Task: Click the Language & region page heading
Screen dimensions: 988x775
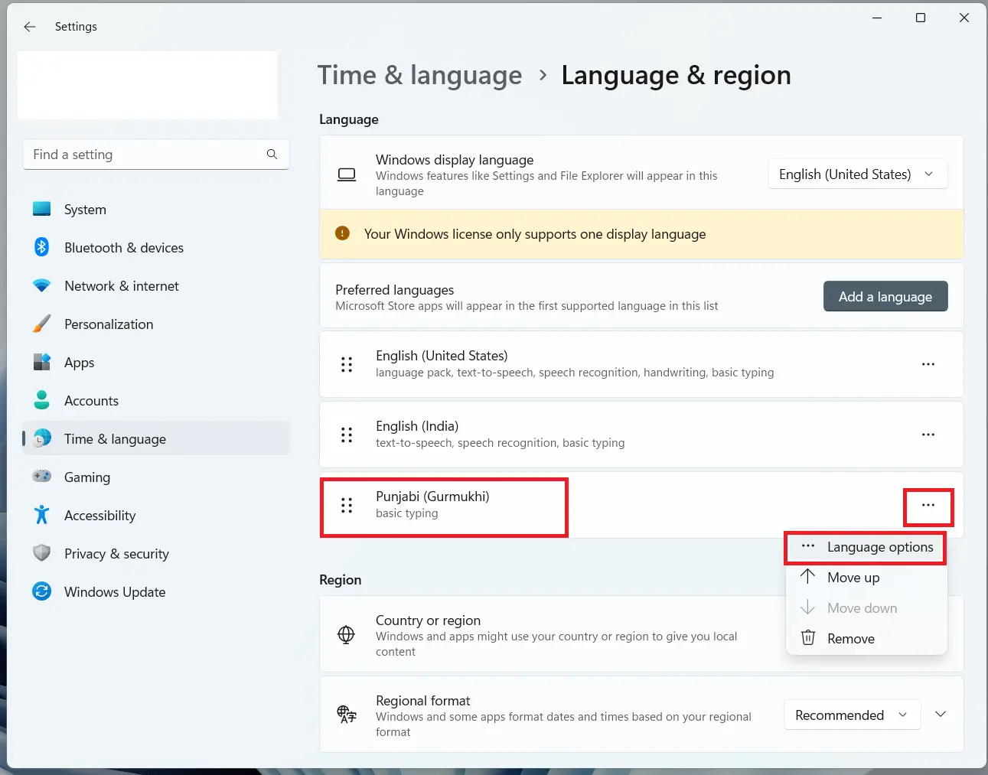Action: [x=676, y=75]
